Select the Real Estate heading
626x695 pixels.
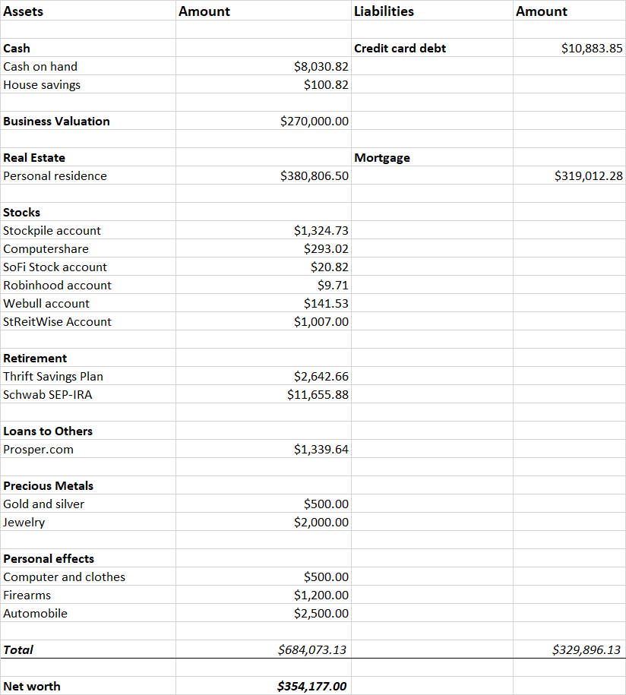pos(34,158)
